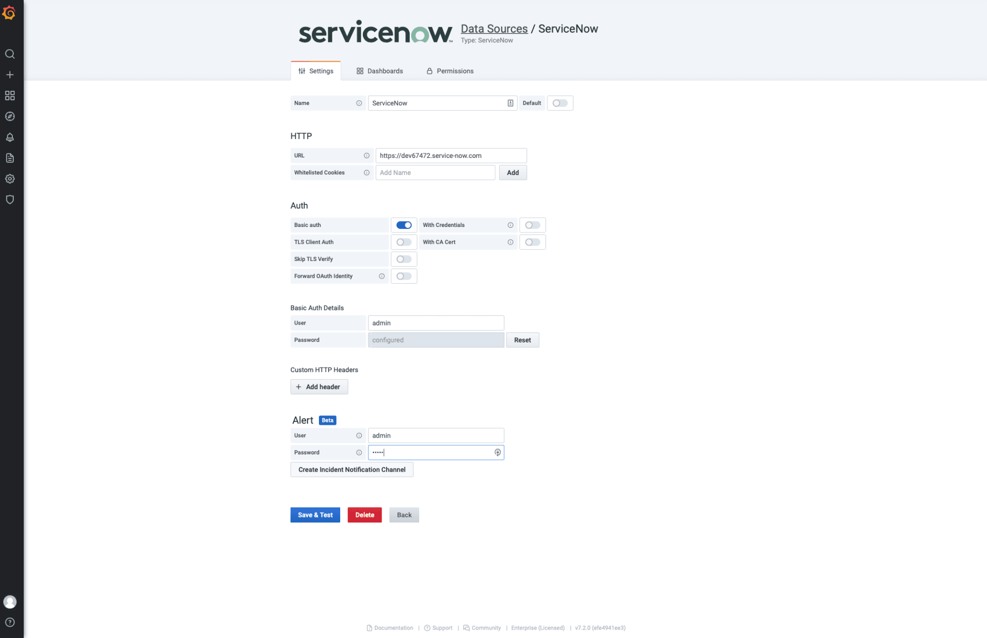The image size is (987, 638).
Task: Open the server admin shield icon
Action: coord(10,199)
